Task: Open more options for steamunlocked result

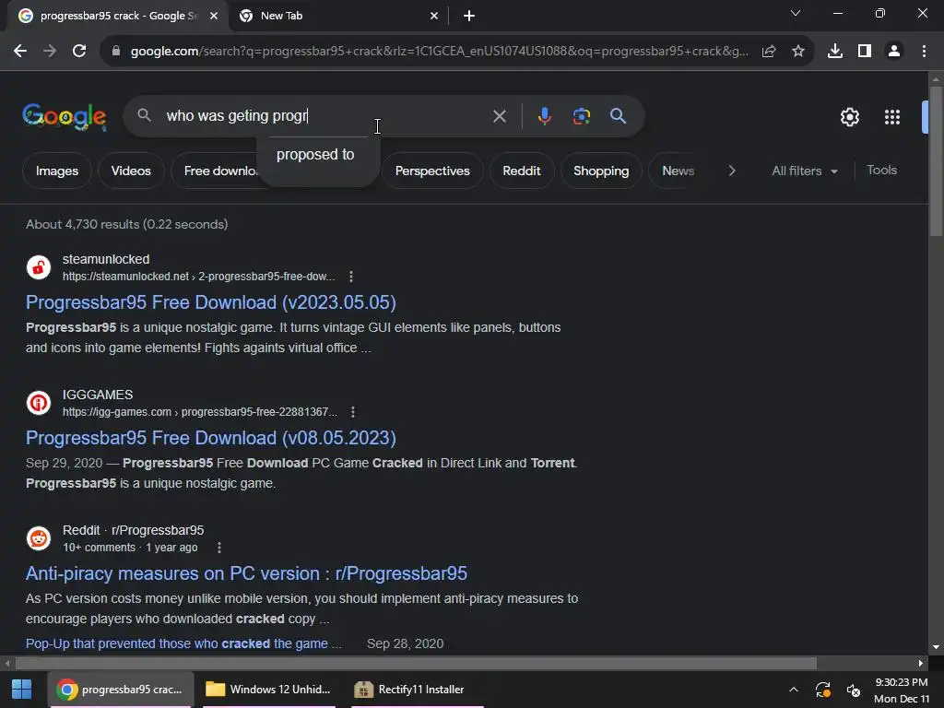Action: [x=351, y=277]
